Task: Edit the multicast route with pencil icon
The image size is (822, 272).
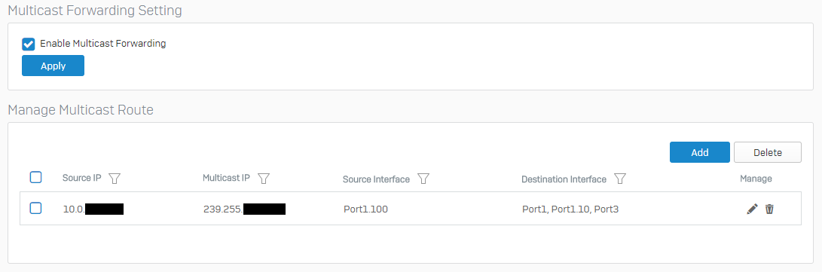Action: (752, 209)
